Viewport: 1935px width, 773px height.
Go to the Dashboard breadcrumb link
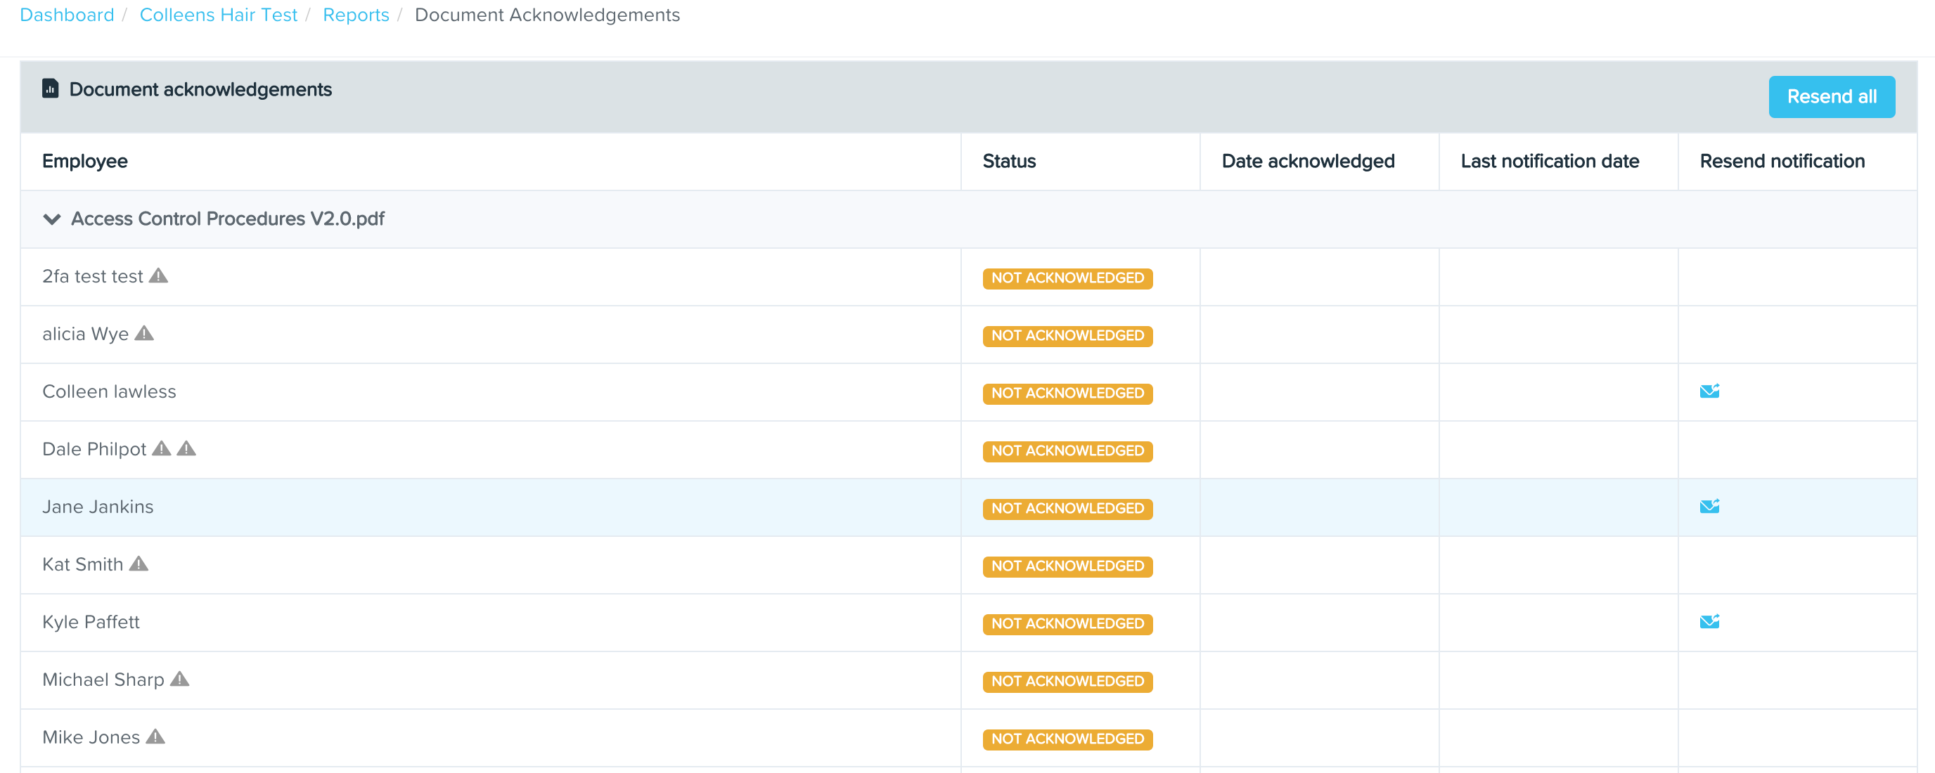(x=67, y=15)
